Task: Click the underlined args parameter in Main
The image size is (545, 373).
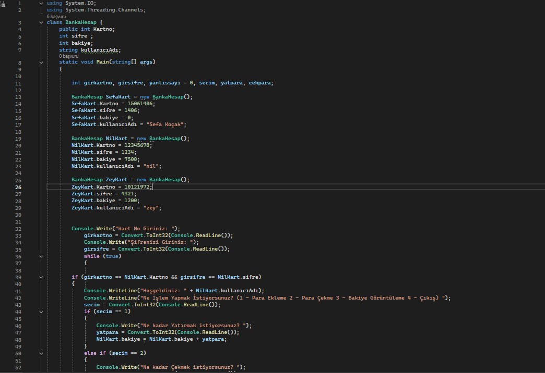Action: (147, 63)
